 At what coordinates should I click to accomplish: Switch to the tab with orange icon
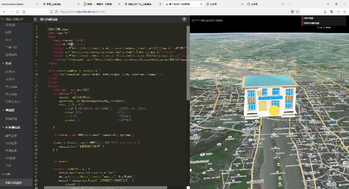(x=101, y=4)
